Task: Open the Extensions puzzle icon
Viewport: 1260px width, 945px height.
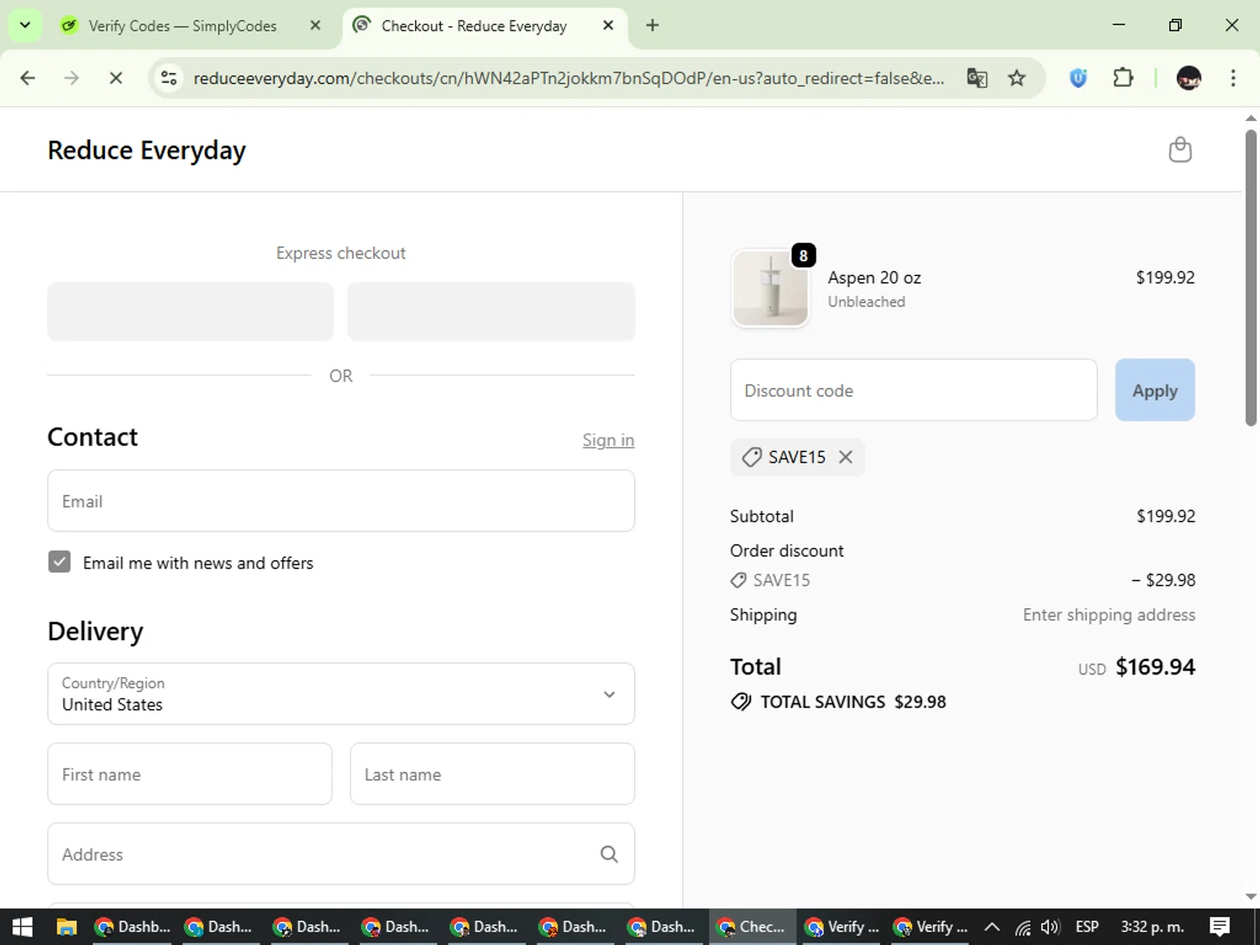Action: click(x=1123, y=78)
